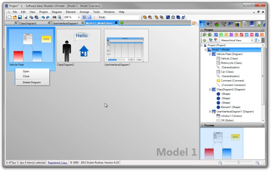Save the project with the floppy disk icon
This screenshot has height=171, width=271.
pos(20,17)
